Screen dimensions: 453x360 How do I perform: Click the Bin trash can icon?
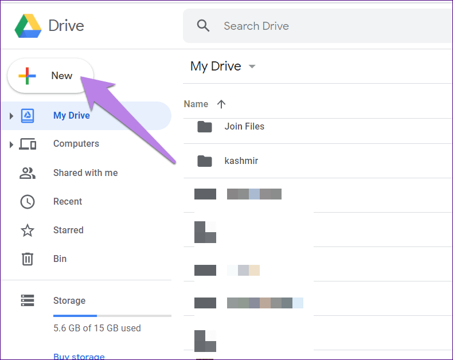click(x=28, y=259)
